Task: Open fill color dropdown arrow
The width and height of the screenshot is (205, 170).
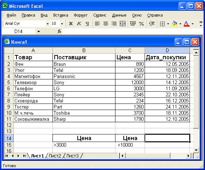Action: (x=180, y=24)
